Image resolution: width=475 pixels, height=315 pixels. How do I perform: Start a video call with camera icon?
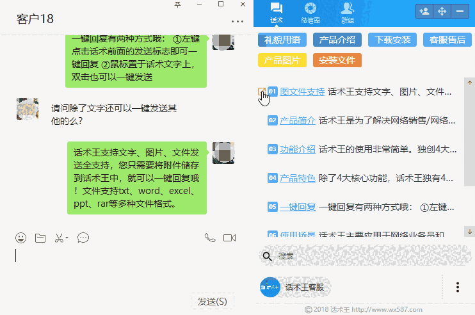[x=229, y=238]
